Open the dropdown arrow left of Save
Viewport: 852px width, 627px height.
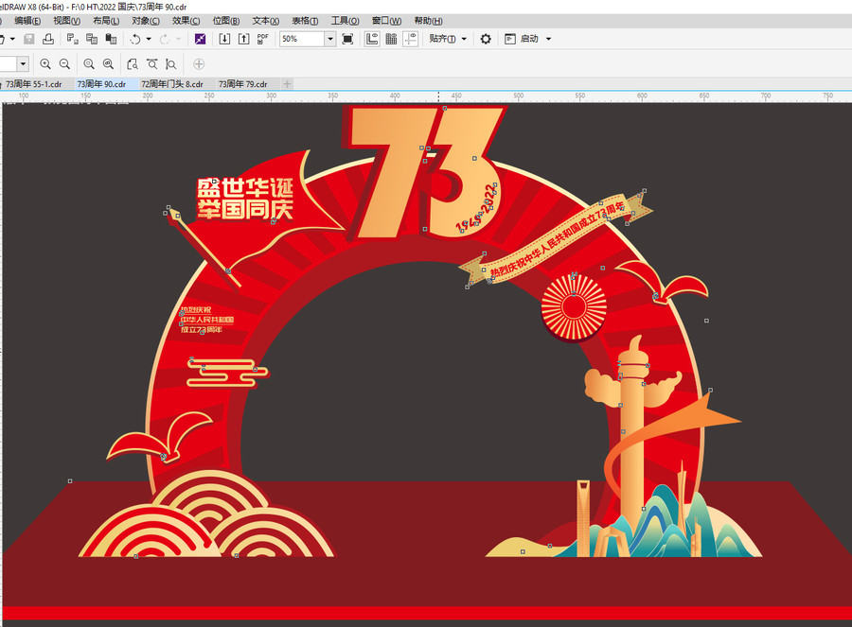(12, 39)
